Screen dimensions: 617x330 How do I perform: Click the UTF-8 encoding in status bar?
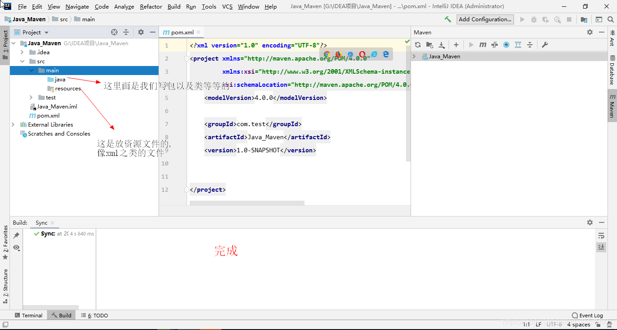(x=554, y=325)
